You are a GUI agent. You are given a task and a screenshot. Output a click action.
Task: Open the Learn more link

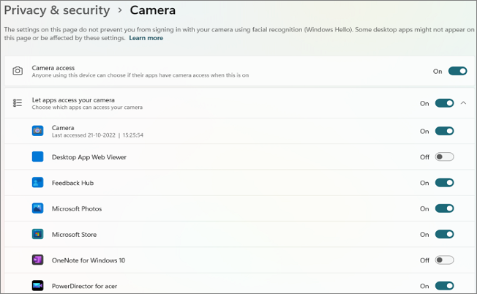point(146,38)
